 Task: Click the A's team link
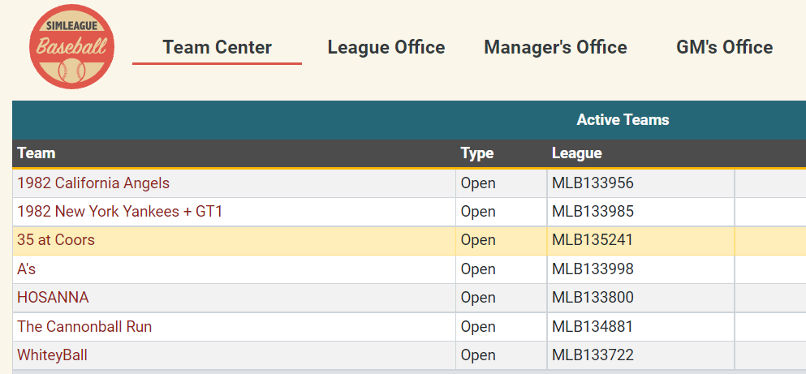click(x=27, y=269)
